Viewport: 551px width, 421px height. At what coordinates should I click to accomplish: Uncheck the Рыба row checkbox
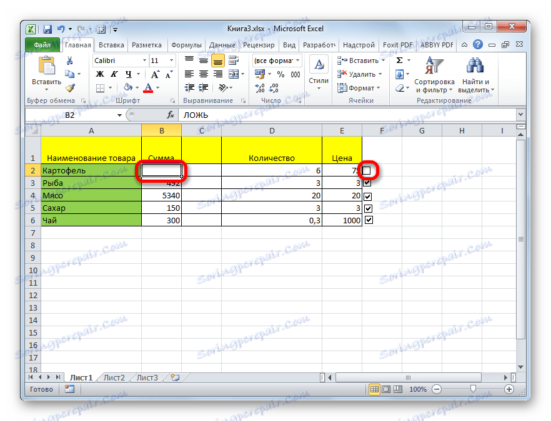[x=368, y=183]
